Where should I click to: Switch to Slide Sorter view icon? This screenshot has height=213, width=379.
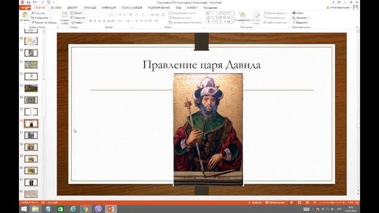300,202
